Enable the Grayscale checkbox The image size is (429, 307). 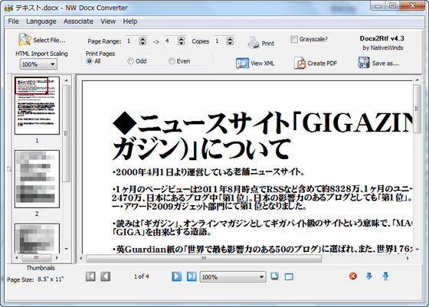(x=294, y=39)
